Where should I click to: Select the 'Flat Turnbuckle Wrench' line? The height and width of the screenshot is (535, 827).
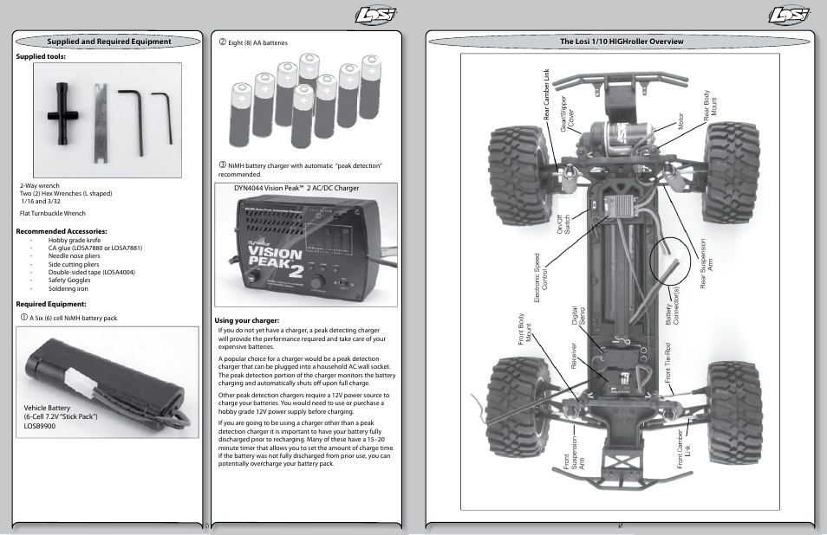[x=52, y=213]
